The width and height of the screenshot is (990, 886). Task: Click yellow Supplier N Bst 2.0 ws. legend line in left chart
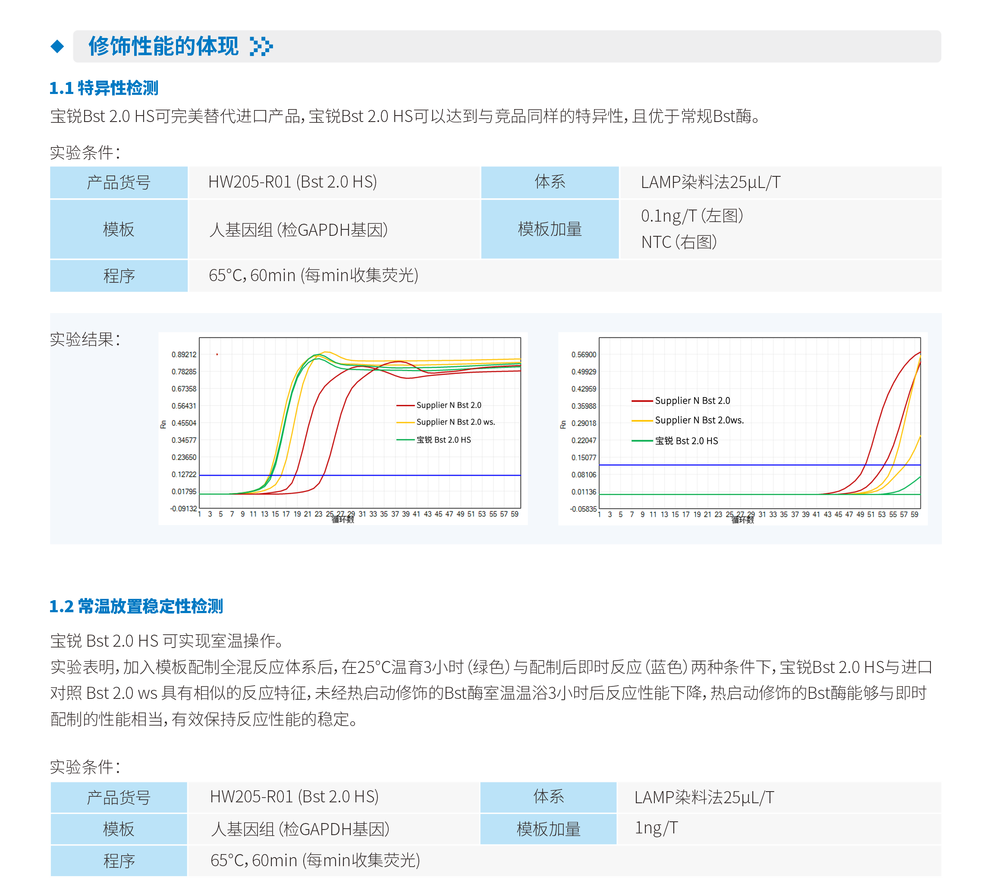click(405, 422)
